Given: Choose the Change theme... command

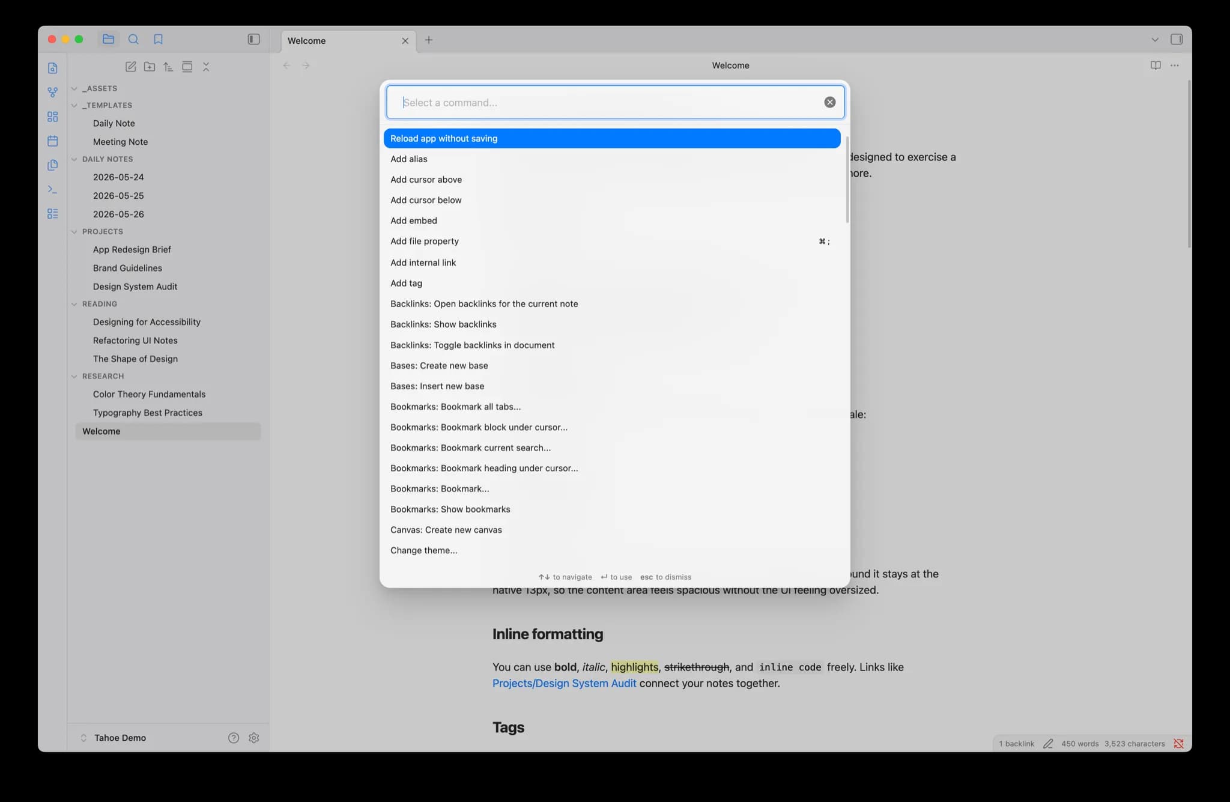Looking at the screenshot, I should click(611, 550).
